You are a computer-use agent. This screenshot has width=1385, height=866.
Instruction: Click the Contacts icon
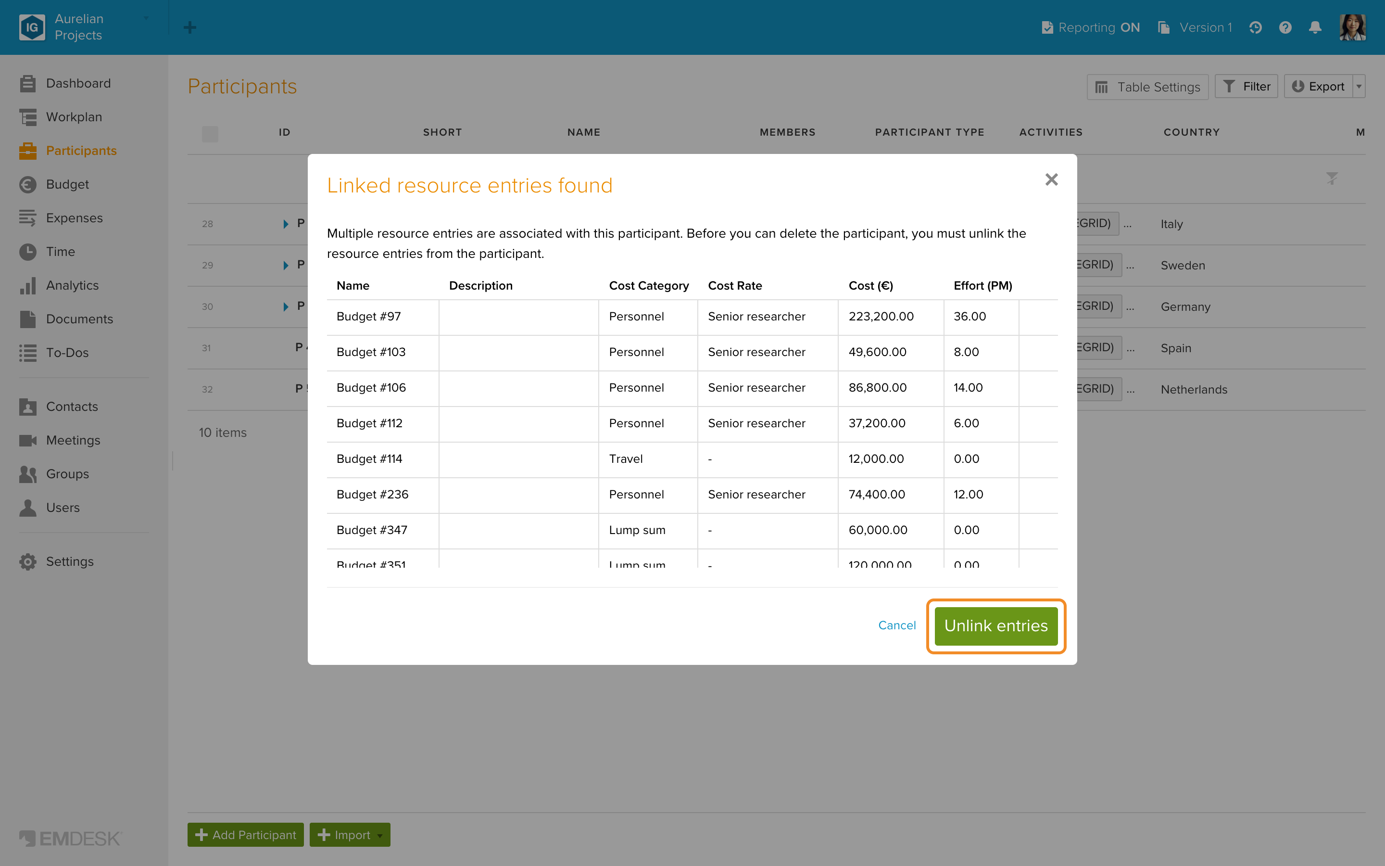coord(27,407)
